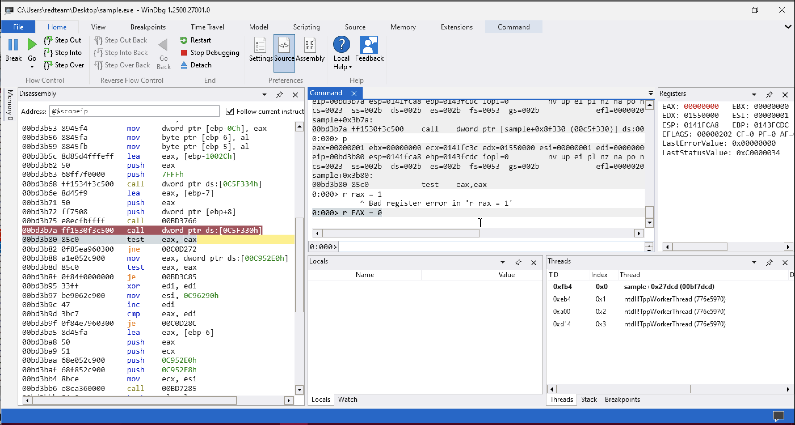Switch to the Memory ribbon tab
This screenshot has height=425, width=795.
(x=403, y=27)
